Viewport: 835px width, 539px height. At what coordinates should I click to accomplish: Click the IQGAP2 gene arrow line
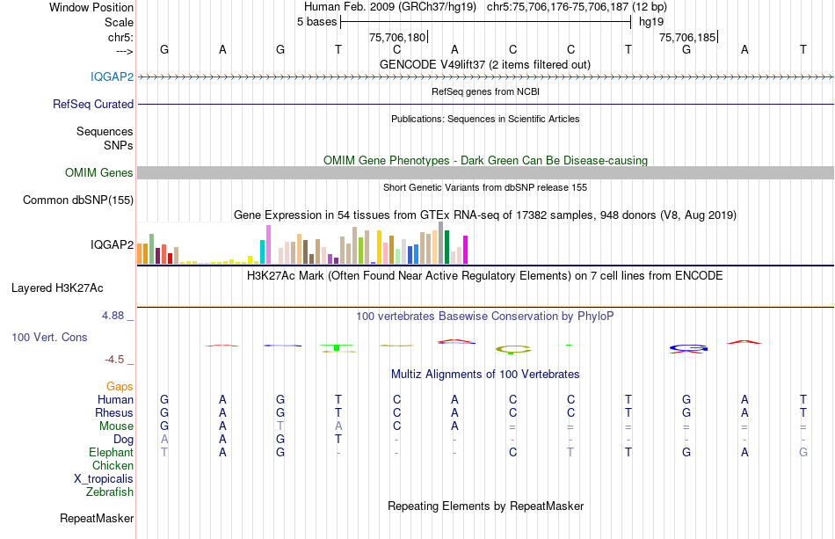485,76
